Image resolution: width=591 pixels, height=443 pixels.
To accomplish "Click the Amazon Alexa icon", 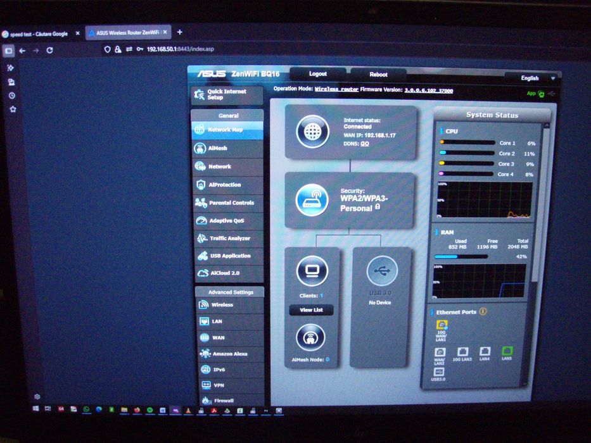I will click(x=205, y=354).
